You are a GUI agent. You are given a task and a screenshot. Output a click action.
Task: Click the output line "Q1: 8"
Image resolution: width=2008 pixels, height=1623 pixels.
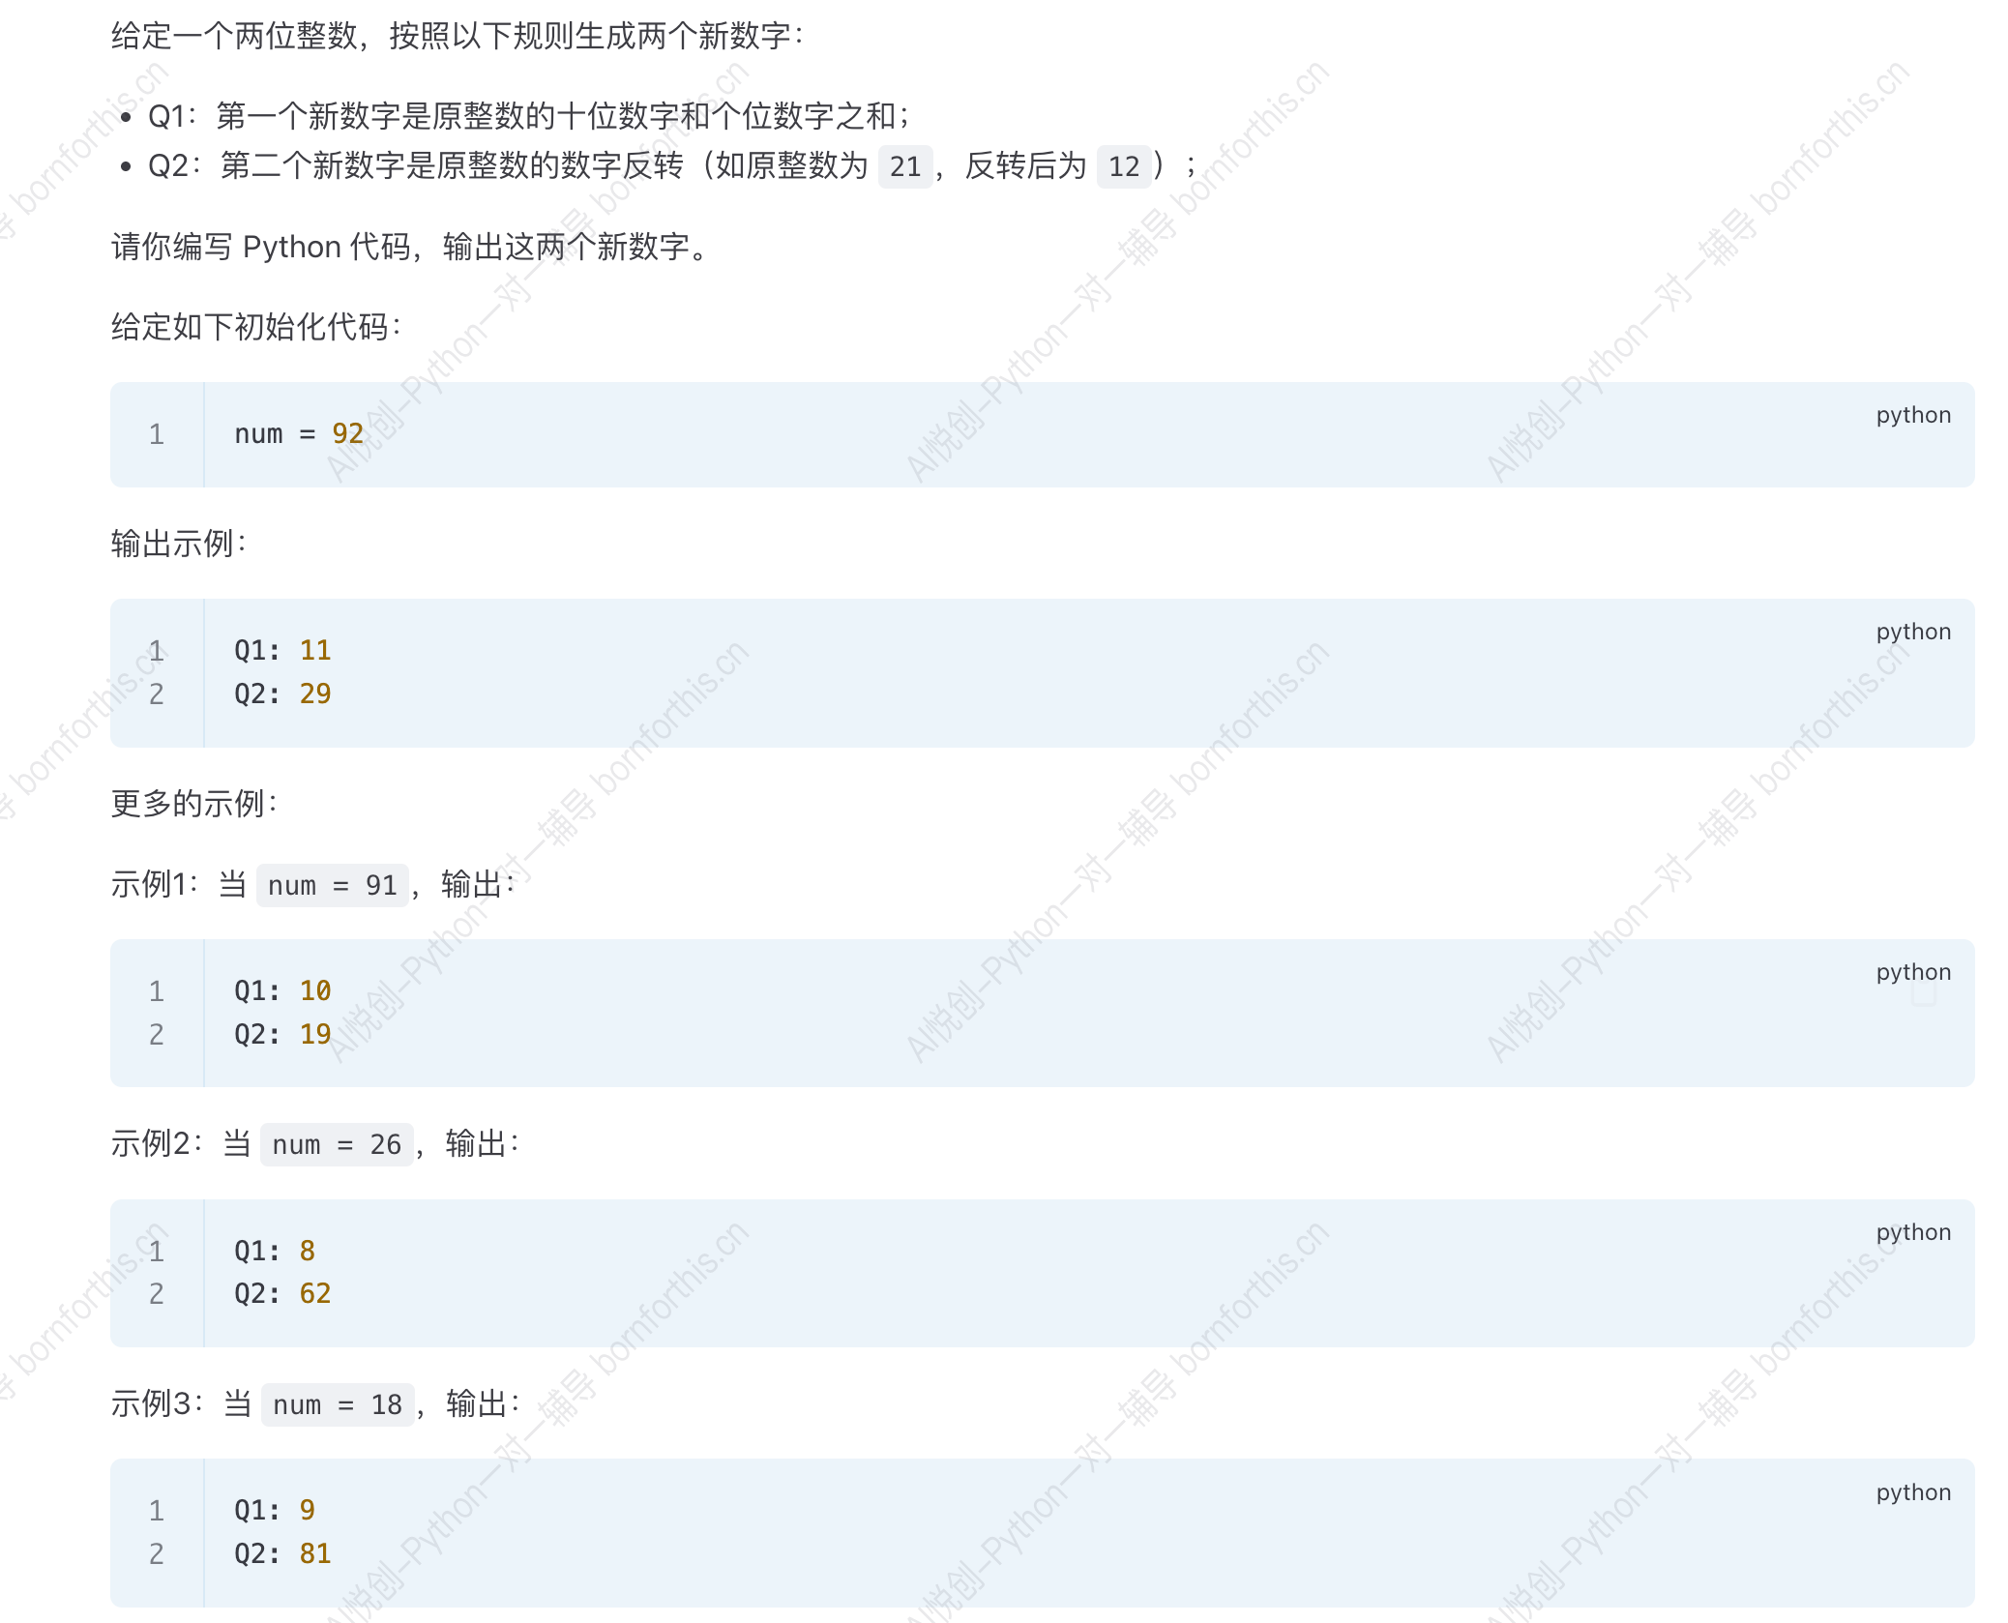(x=275, y=1251)
